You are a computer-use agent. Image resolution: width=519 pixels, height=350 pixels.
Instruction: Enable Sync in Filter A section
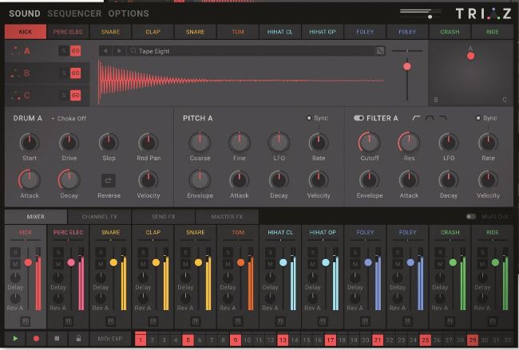pos(478,118)
